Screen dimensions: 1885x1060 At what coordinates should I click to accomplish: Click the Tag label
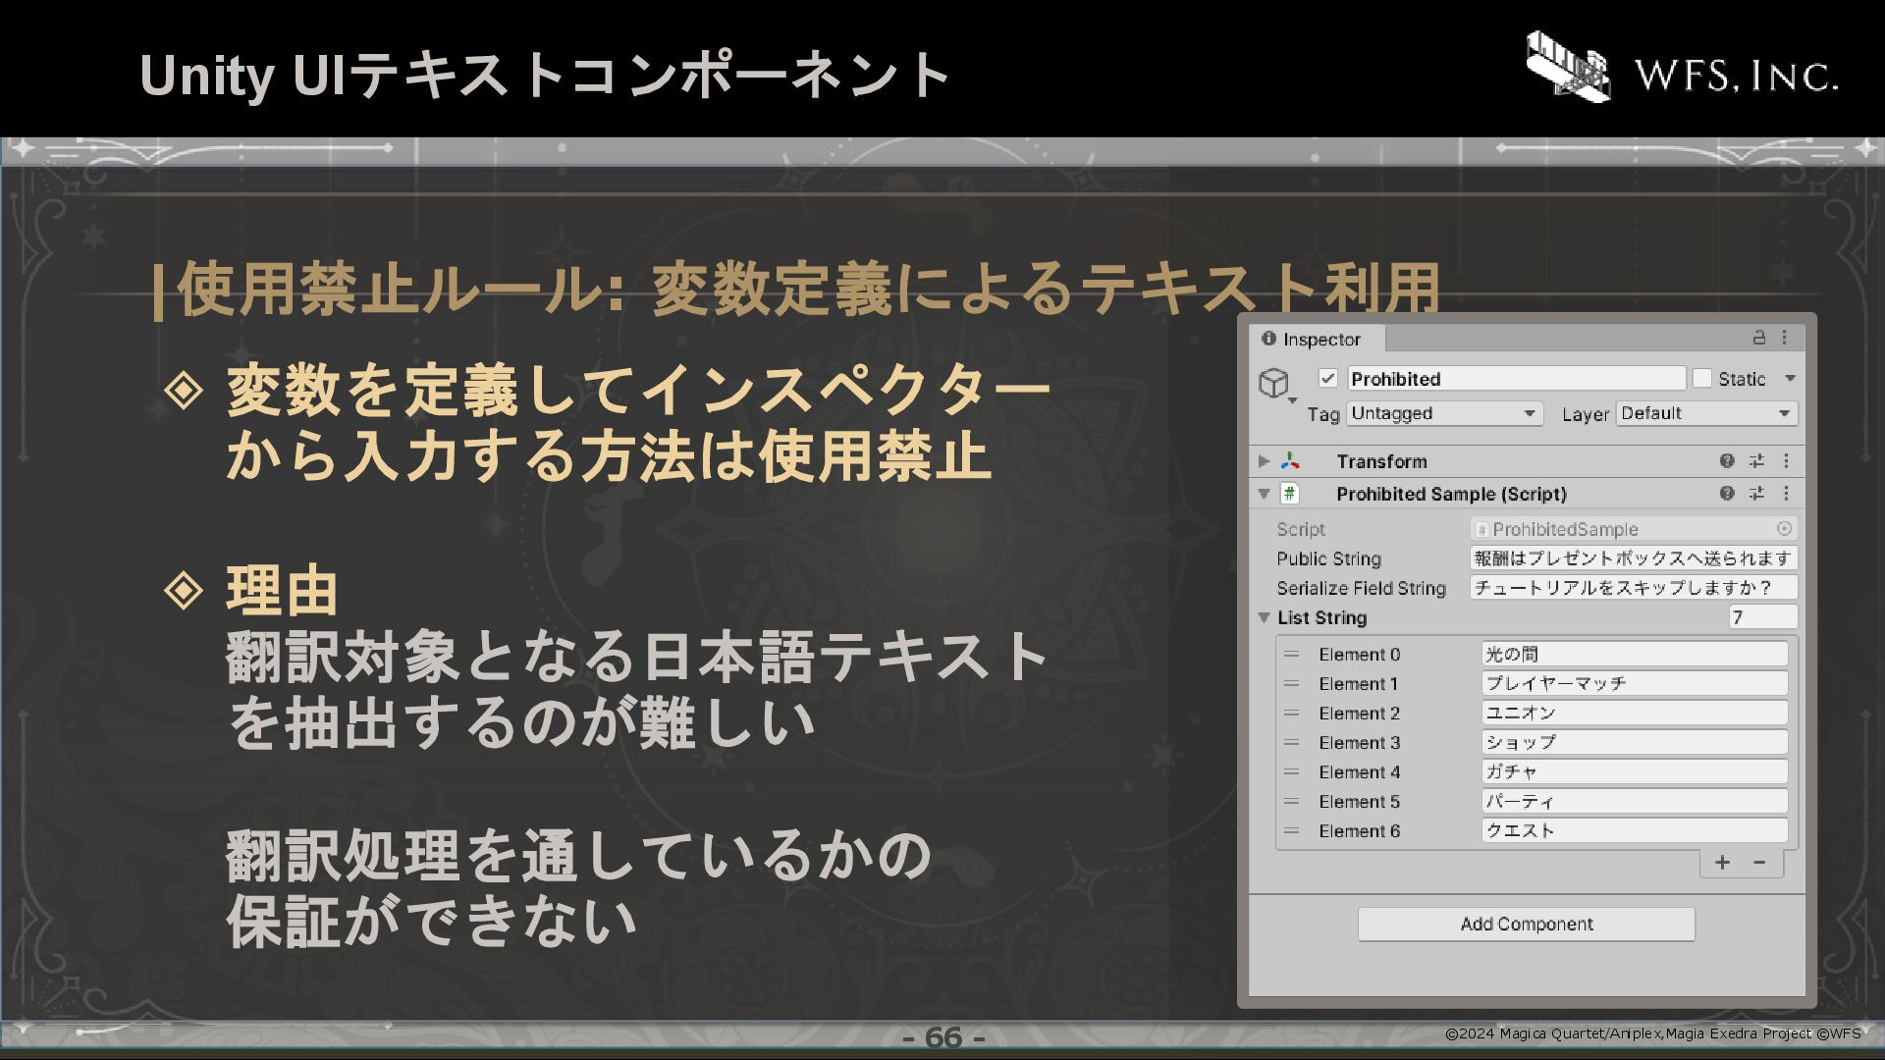[1322, 414]
